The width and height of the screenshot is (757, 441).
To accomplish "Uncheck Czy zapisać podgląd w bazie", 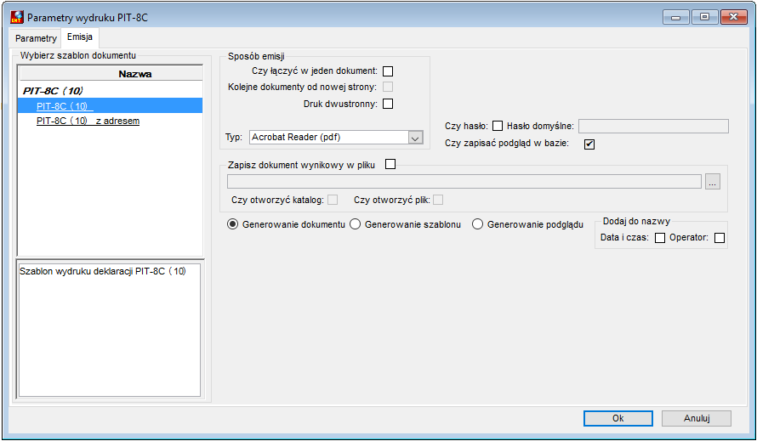I will coord(589,144).
